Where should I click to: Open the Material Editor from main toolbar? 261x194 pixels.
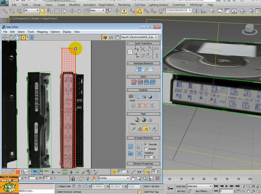242,11
